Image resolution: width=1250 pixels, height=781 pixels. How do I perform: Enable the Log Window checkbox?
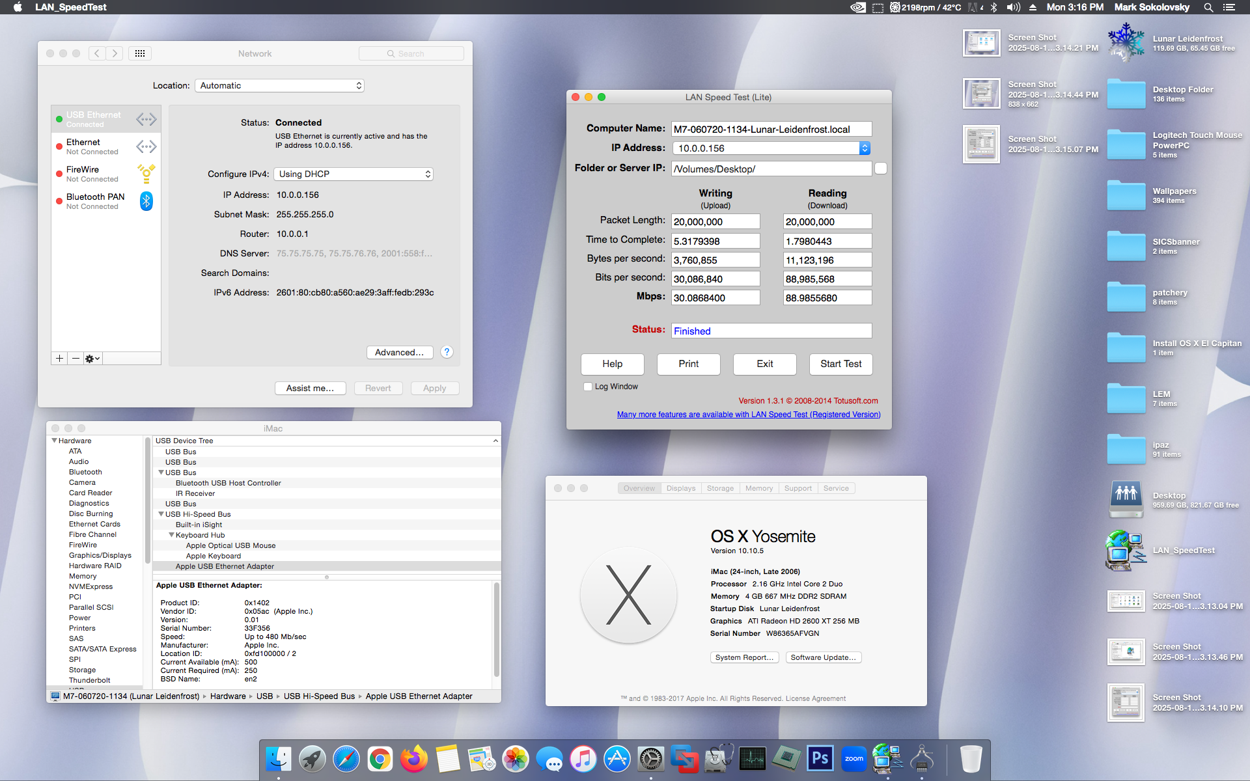[x=588, y=387]
